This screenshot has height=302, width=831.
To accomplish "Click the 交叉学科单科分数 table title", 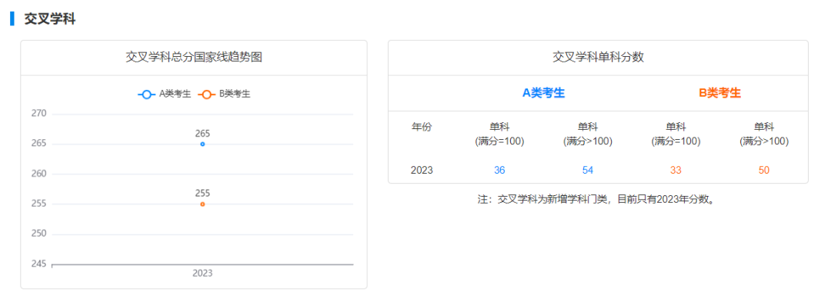I will click(x=598, y=57).
